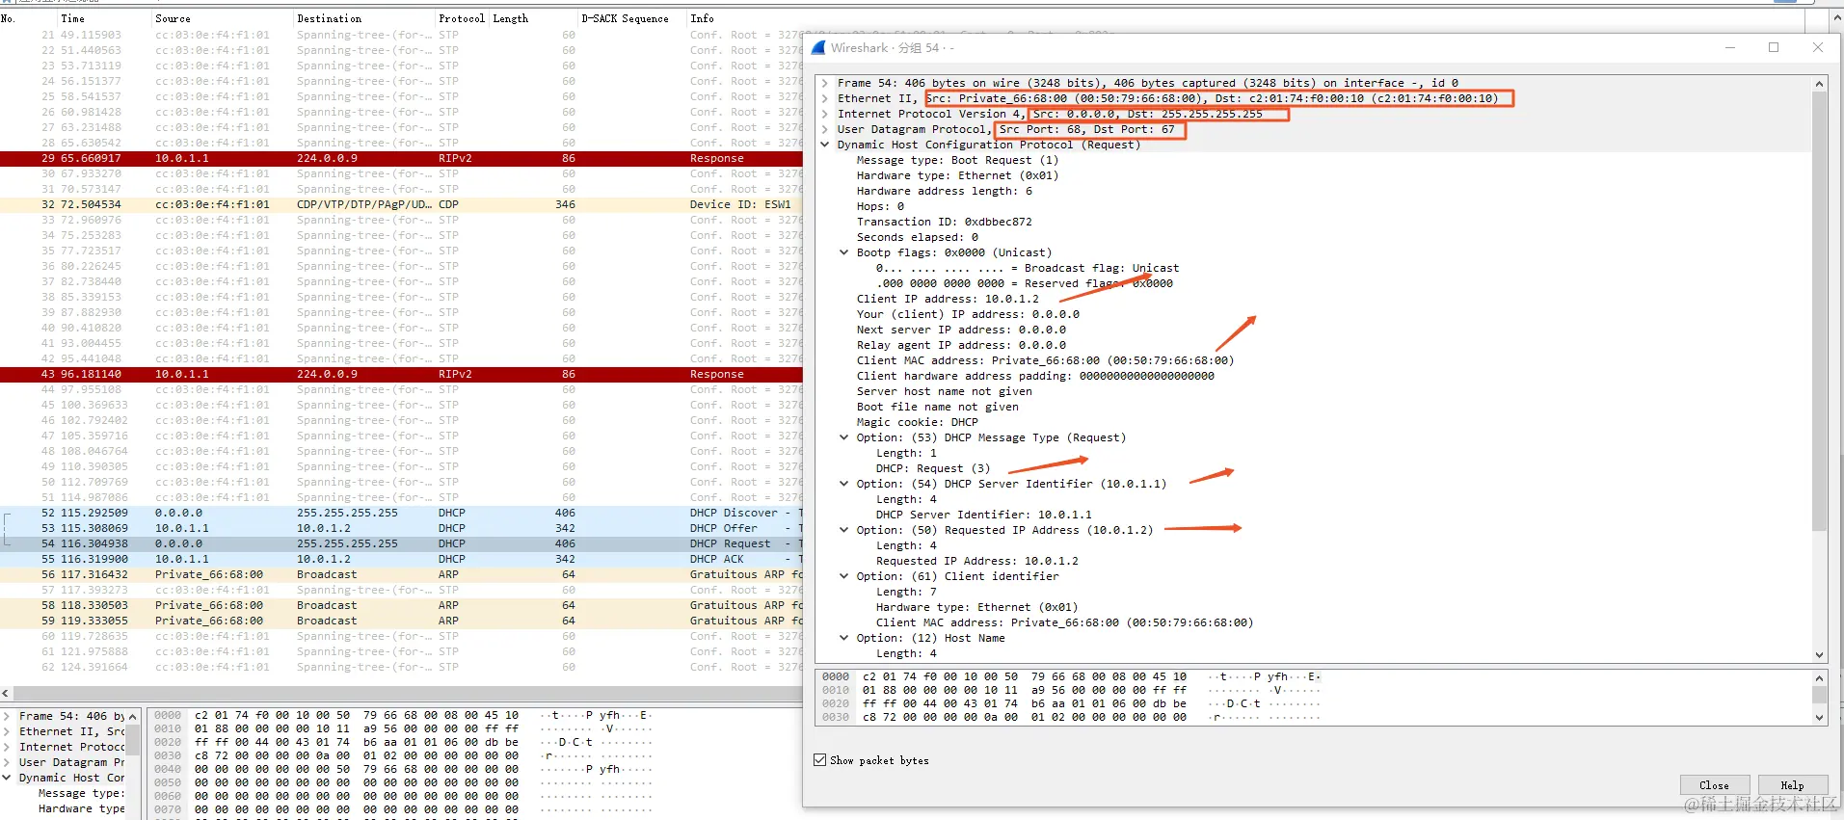
Task: Expand Internet Protocol in main details pane
Action: (x=8, y=747)
